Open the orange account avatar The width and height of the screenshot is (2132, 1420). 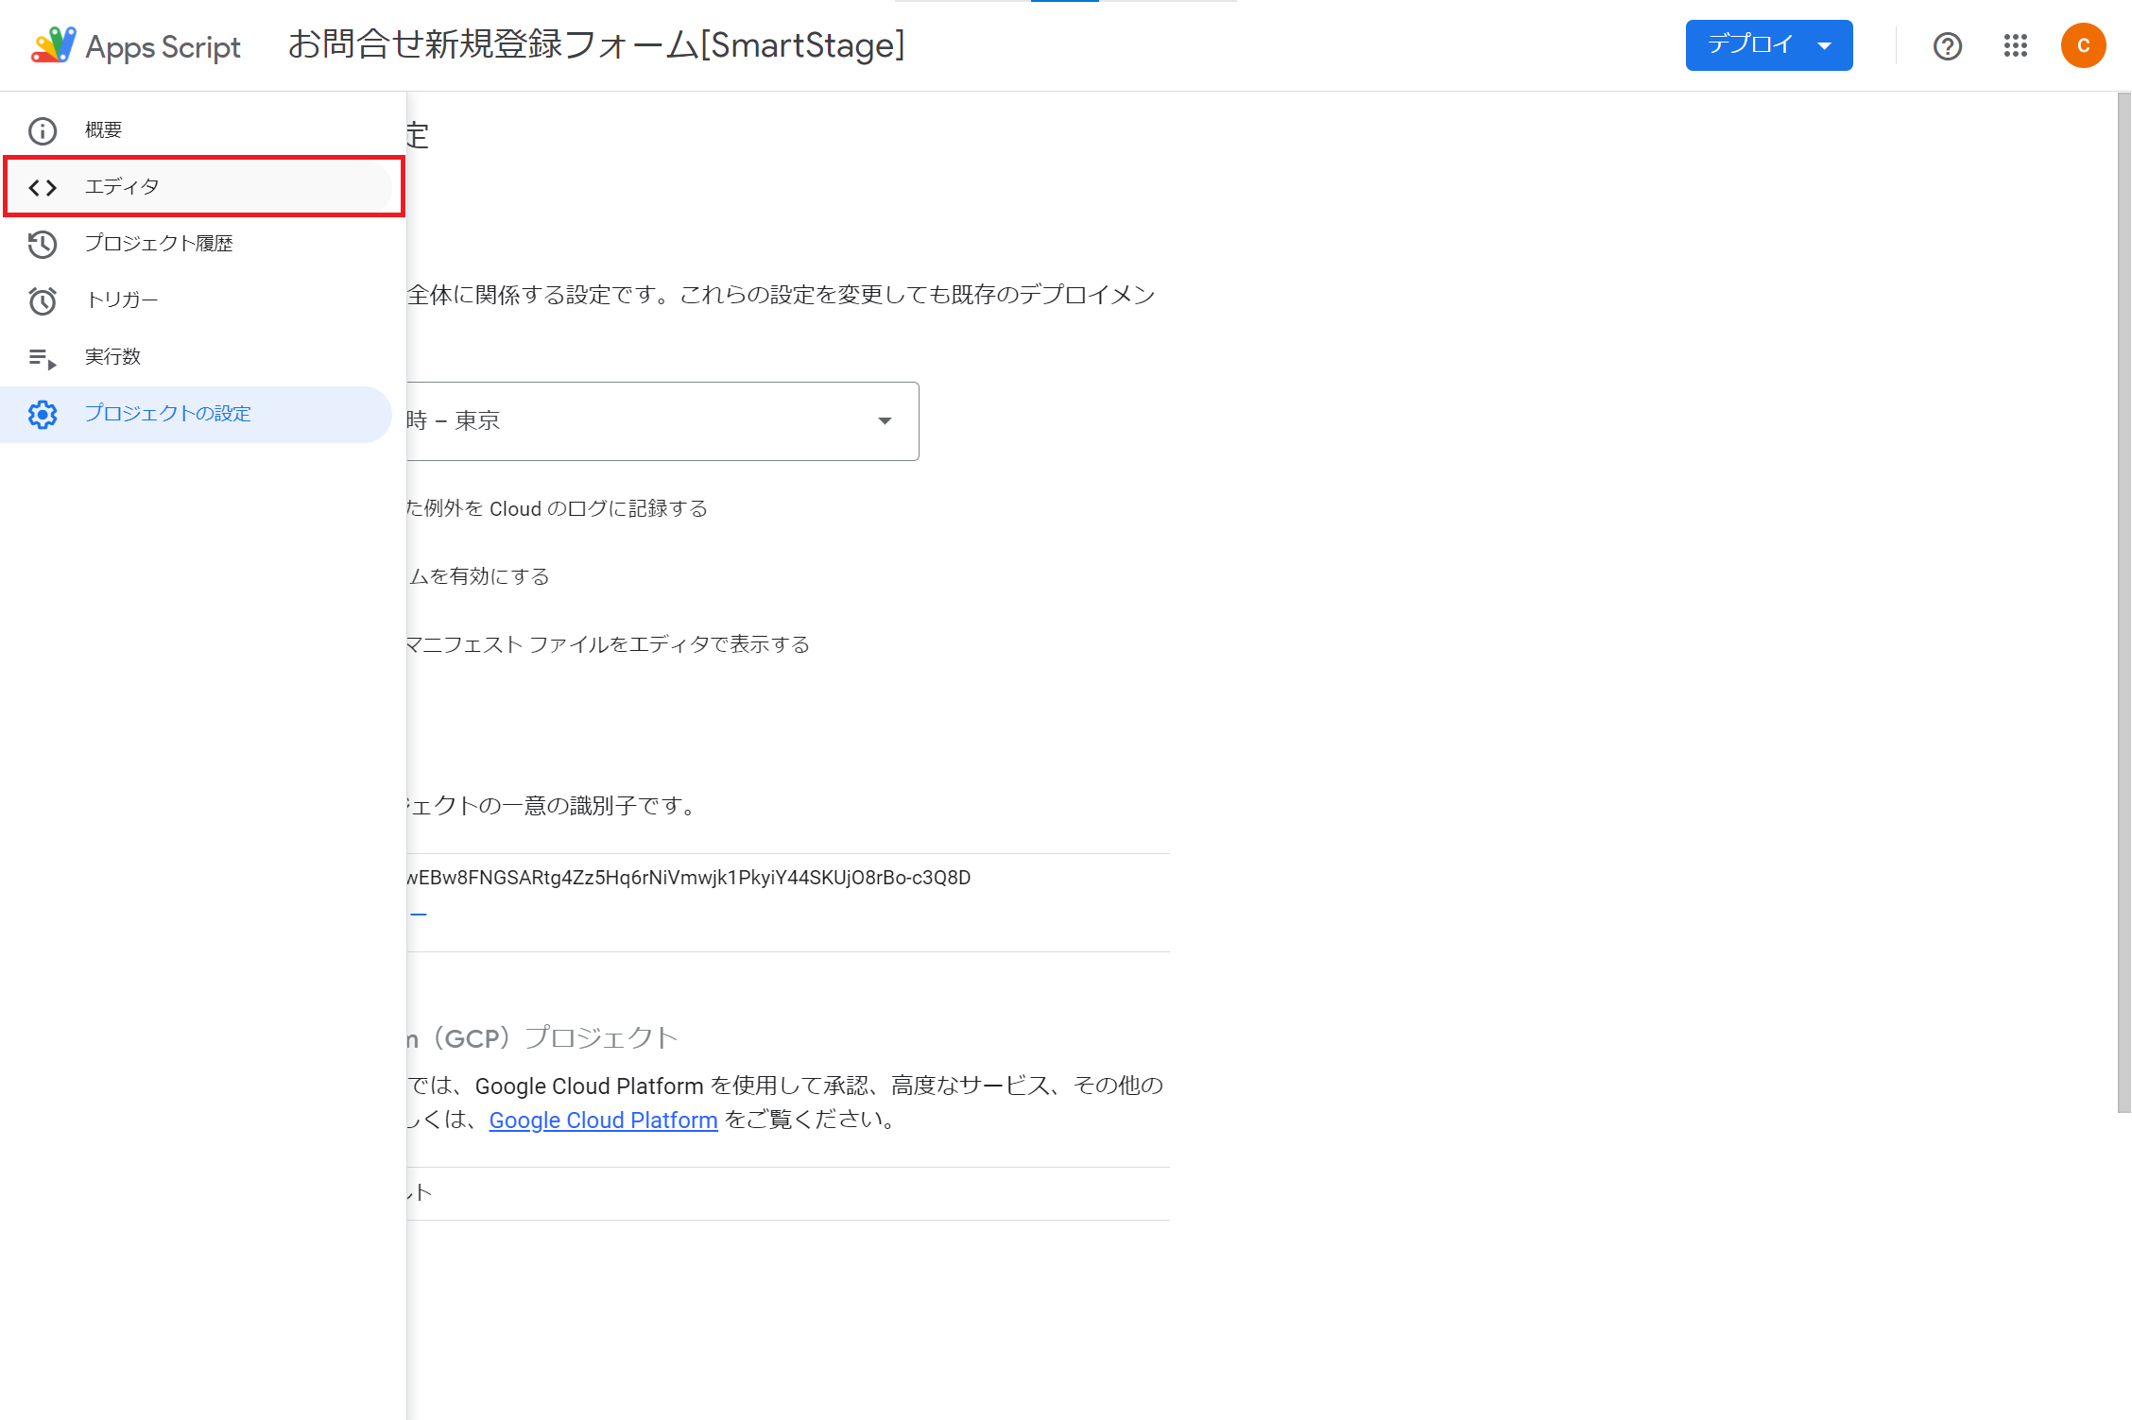tap(2083, 45)
